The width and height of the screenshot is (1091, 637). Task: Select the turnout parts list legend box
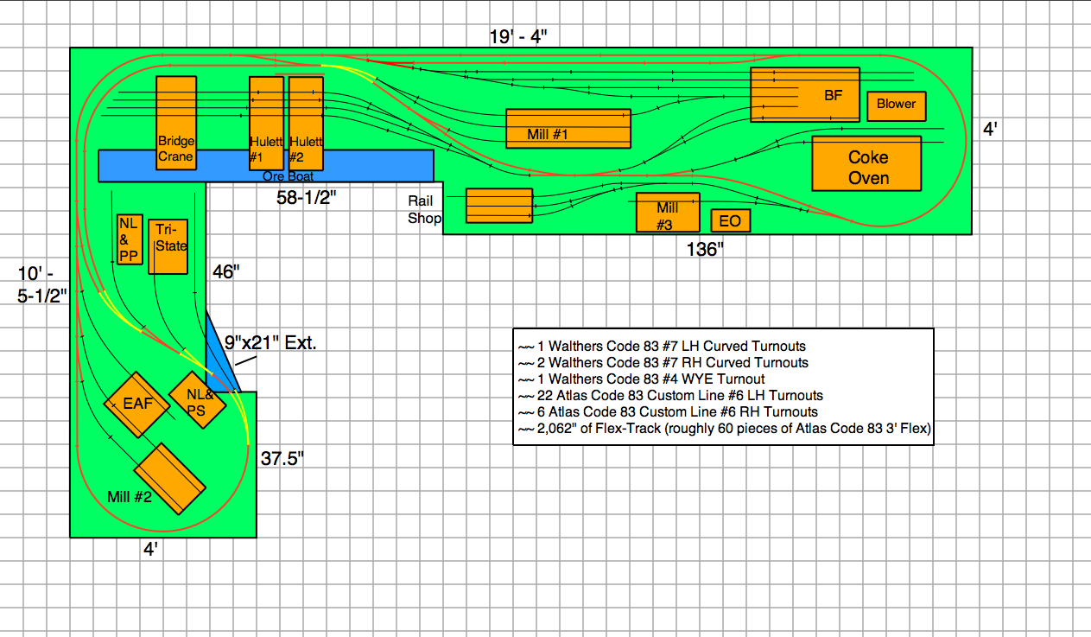tap(723, 387)
